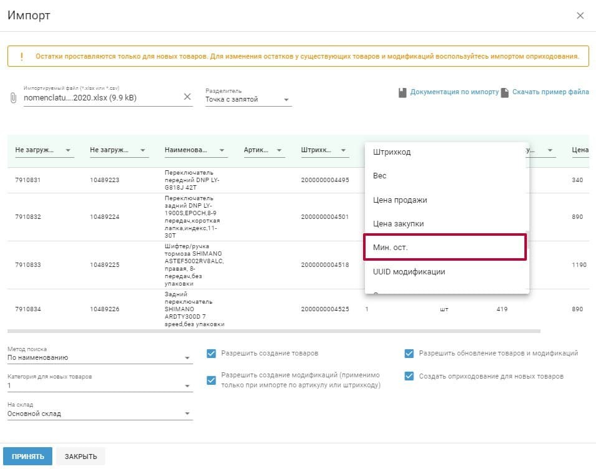Open the Разделитель dropdown
This screenshot has width=596, height=469.
248,99
